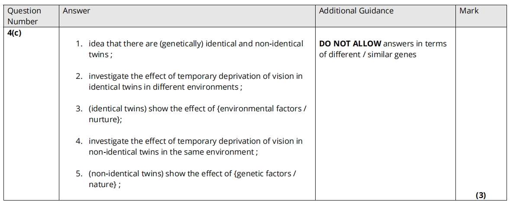Click the list number '2.' in answers
This screenshot has height=204, width=510.
79,76
